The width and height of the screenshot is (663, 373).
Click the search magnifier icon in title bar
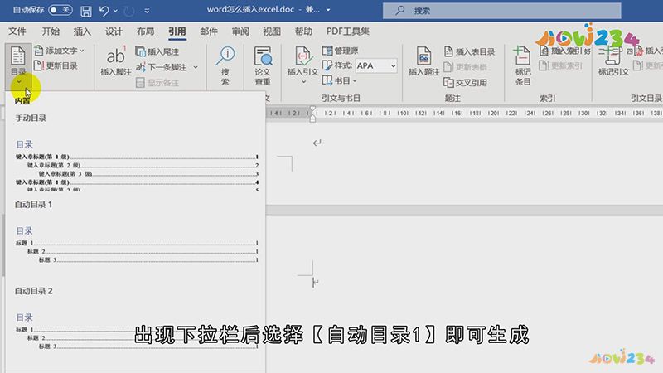(x=399, y=11)
